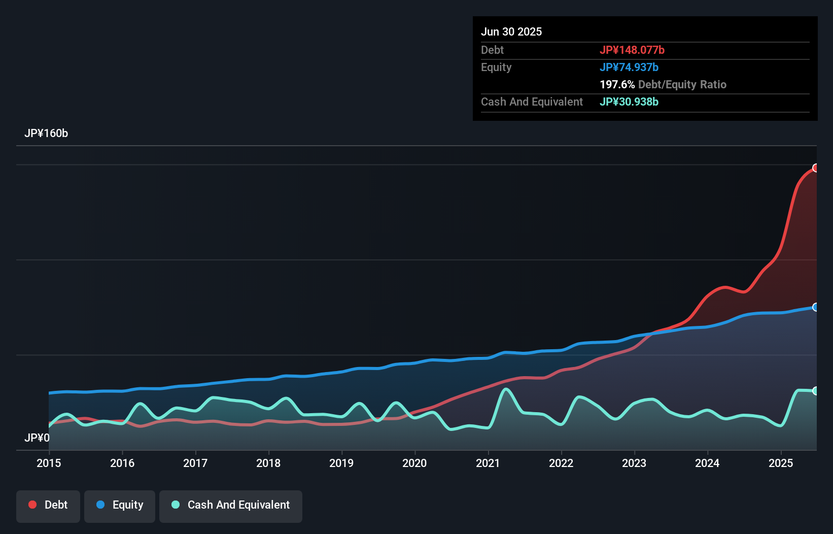Click the JP¥74.937b Equity value
Image resolution: width=833 pixels, height=534 pixels.
coord(630,67)
